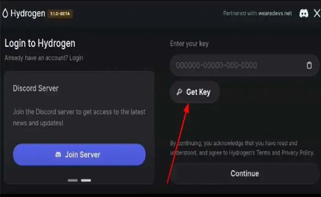The width and height of the screenshot is (321, 197).
Task: Click the Login link under the heading
Action: pyautogui.click(x=76, y=58)
